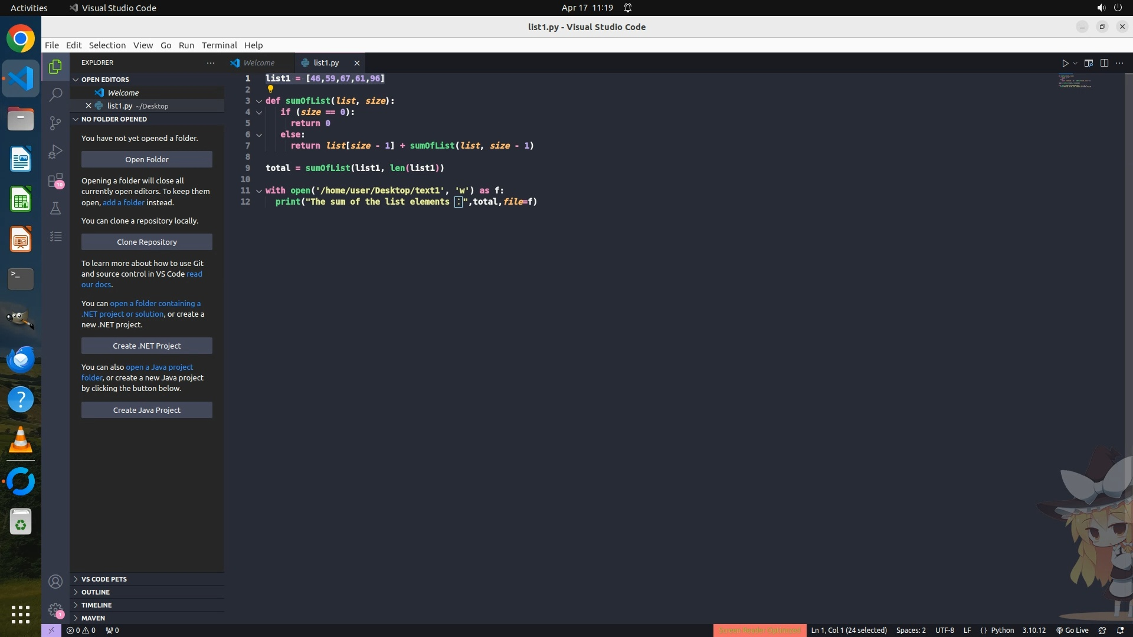The width and height of the screenshot is (1133, 637).
Task: Toggle Screen Reader Optimized status item
Action: coord(759,630)
